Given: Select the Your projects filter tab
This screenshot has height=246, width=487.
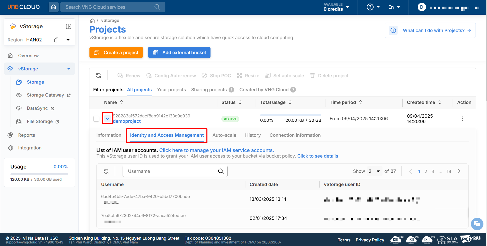Looking at the screenshot, I should pyautogui.click(x=171, y=90).
